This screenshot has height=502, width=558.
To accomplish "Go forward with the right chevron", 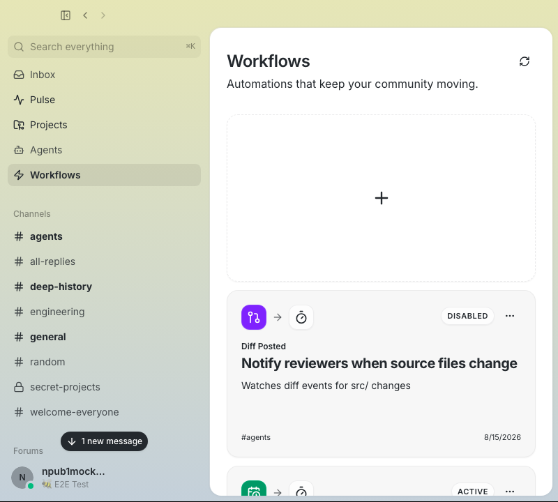I will 103,15.
